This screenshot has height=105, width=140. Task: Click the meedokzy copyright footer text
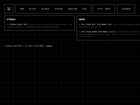[24, 46]
